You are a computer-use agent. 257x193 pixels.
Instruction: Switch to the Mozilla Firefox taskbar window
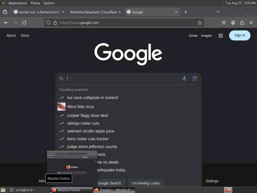click(x=72, y=190)
